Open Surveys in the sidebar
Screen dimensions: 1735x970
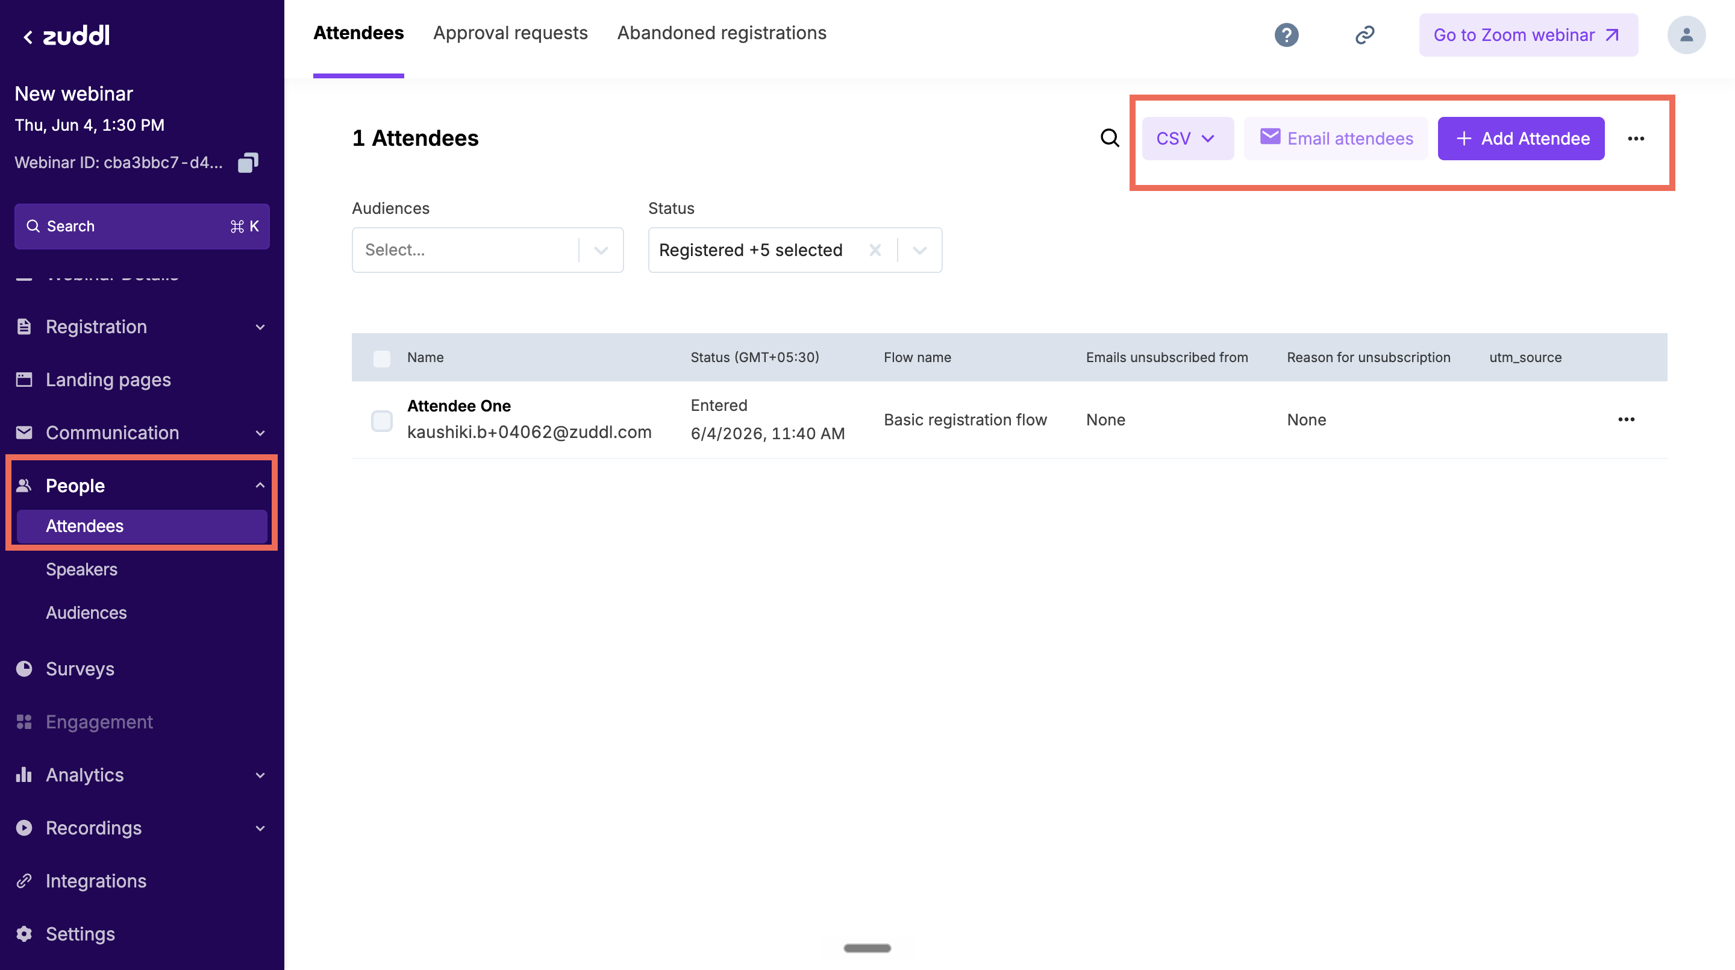(80, 668)
